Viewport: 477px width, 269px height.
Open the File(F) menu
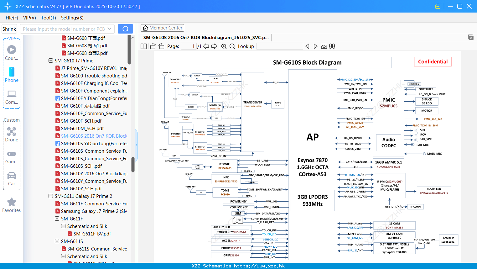coord(12,18)
